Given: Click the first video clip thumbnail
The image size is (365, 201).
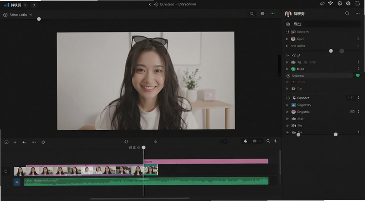Looking at the screenshot, I should pos(20,171).
